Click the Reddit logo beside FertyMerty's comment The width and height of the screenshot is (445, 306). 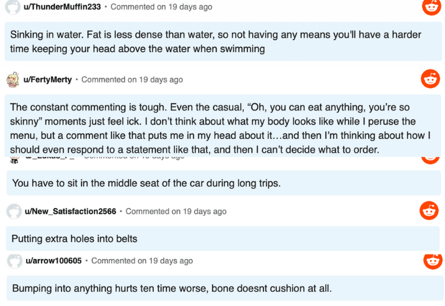pyautogui.click(x=430, y=78)
